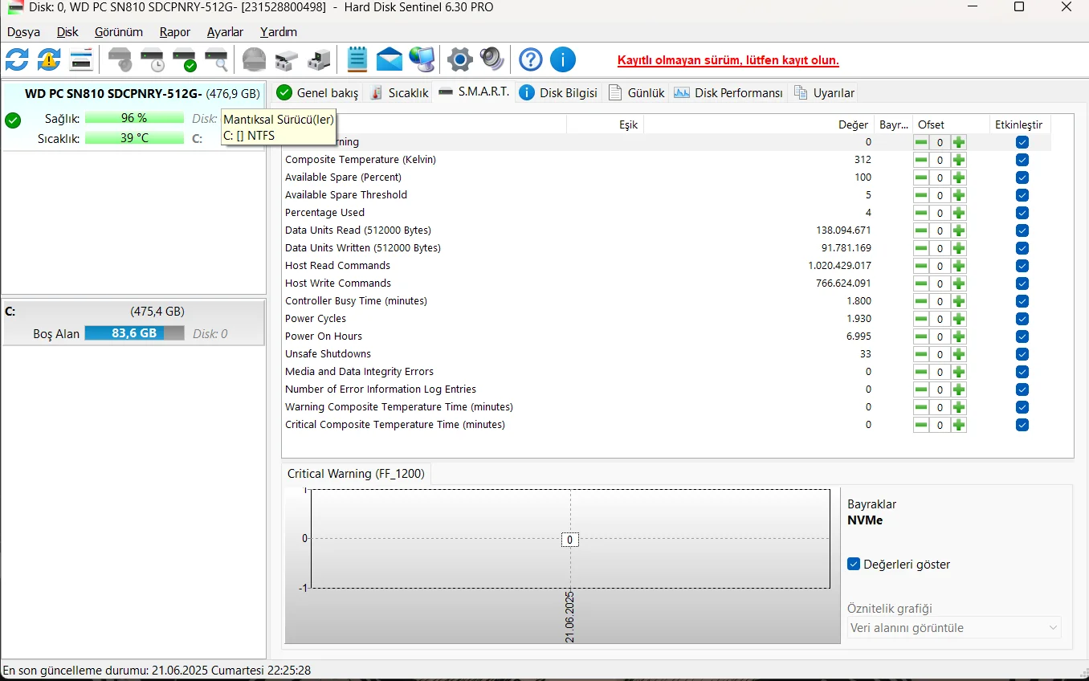Click the Sıcaklık 39 °C temperature bar

point(134,138)
